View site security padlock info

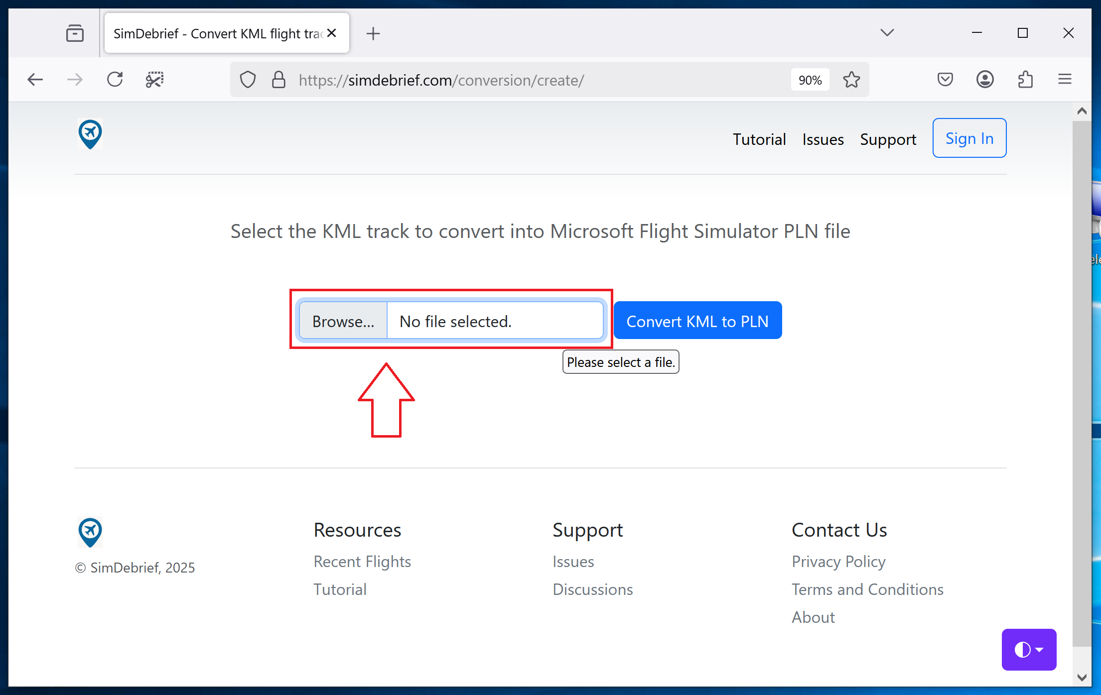click(278, 80)
